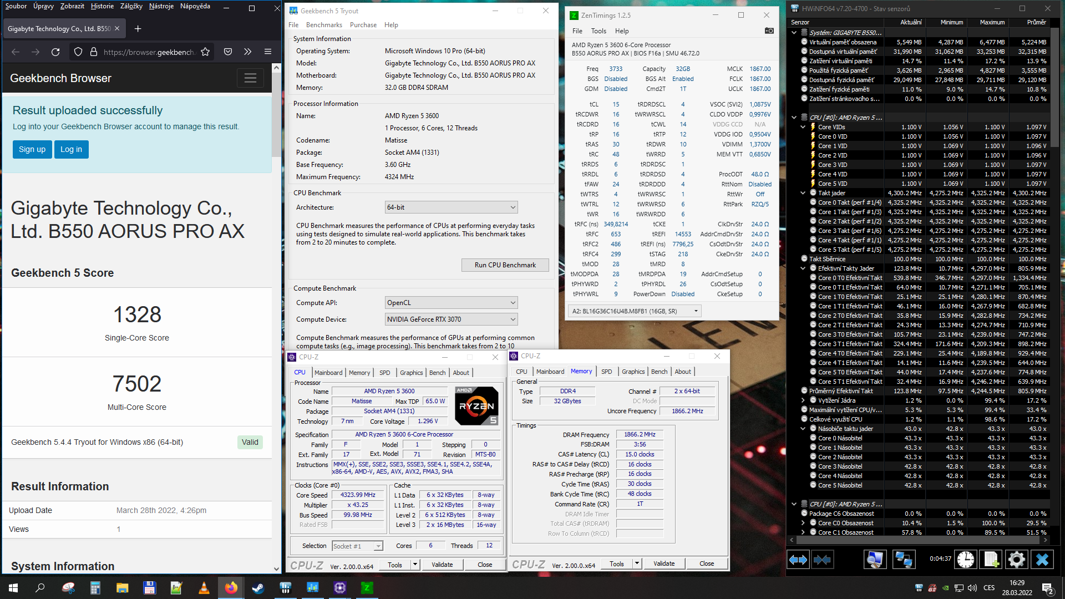Screen dimensions: 1065x599
Task: Open the Compute API OpenCL dropdown
Action: [x=452, y=303]
